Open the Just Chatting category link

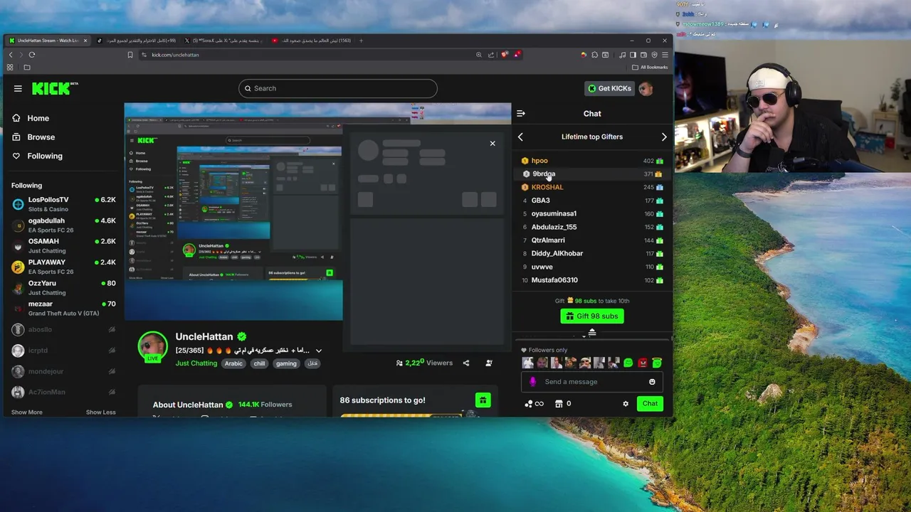(x=196, y=363)
